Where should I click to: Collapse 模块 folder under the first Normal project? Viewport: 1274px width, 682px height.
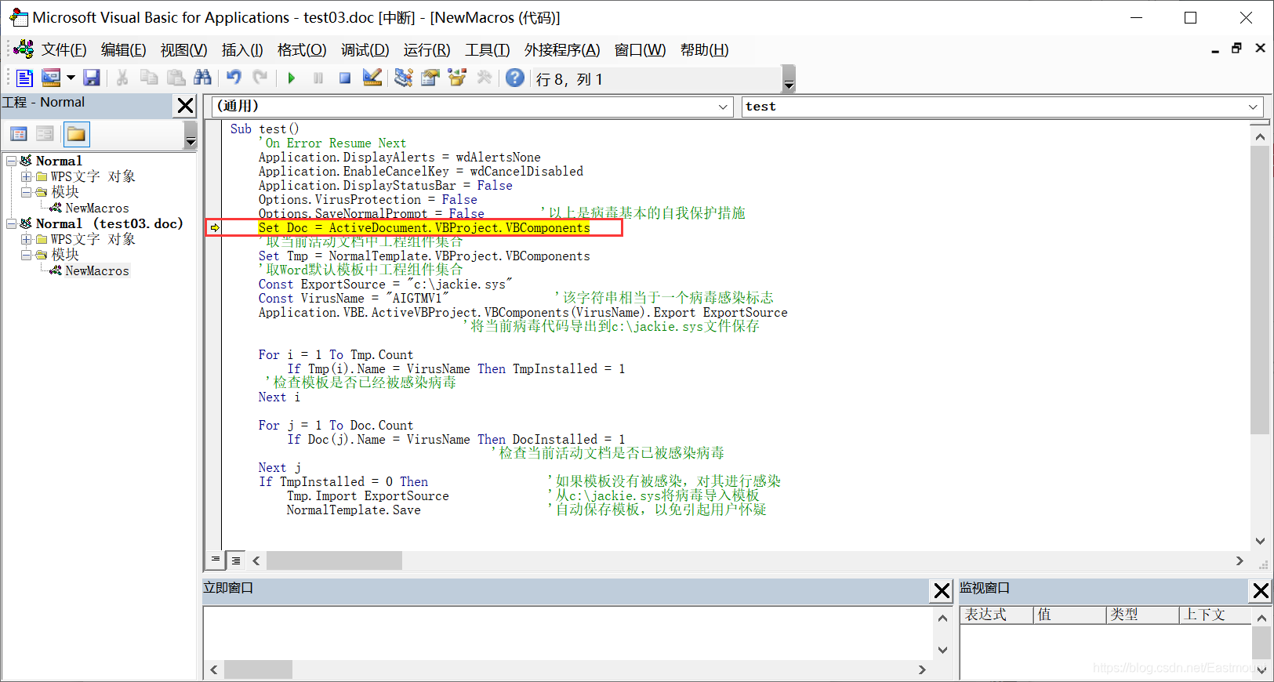[x=26, y=192]
